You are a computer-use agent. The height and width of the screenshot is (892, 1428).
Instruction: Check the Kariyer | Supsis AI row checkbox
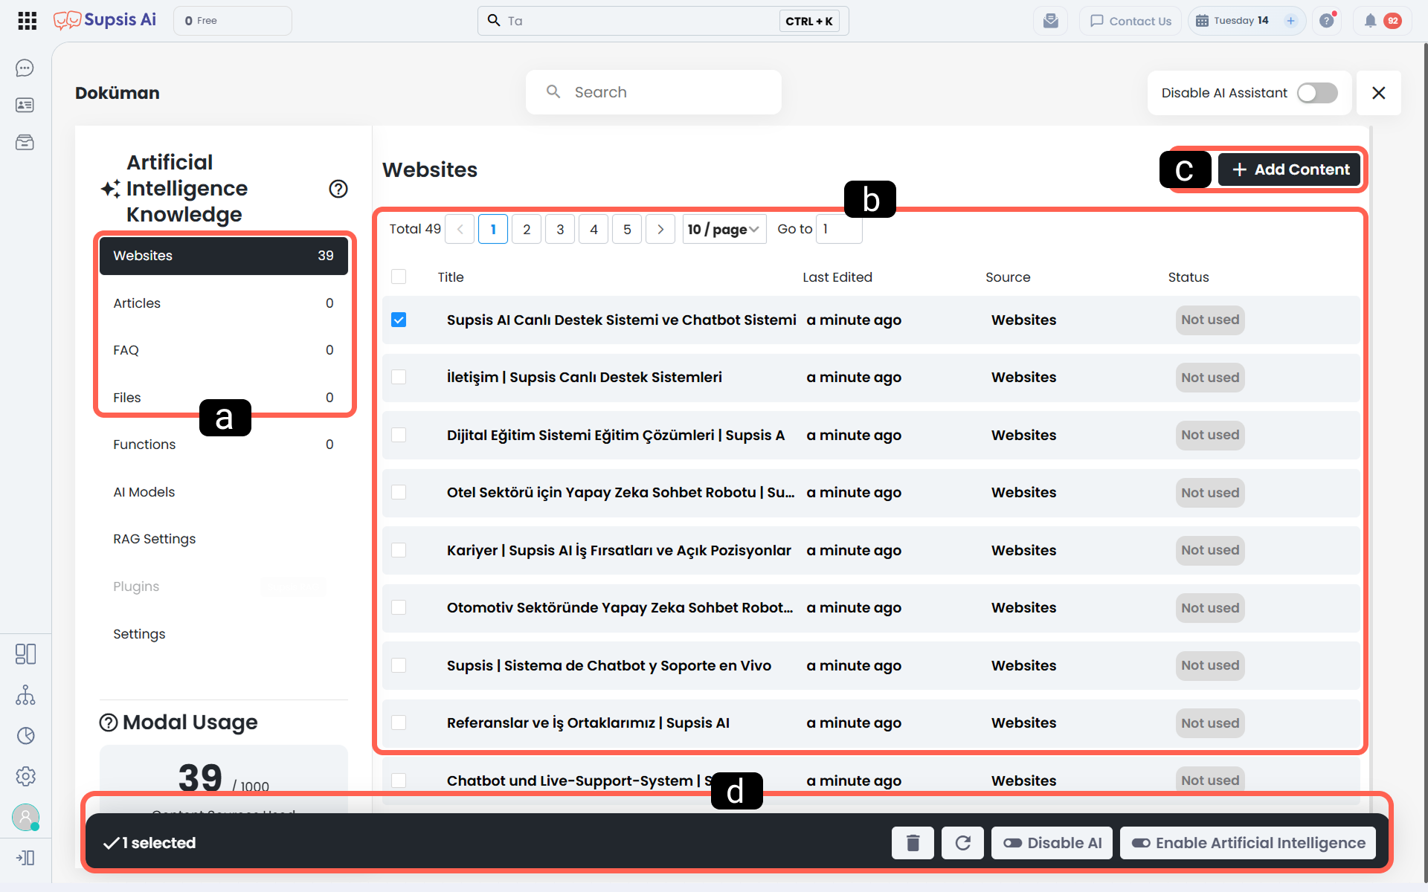point(399,550)
